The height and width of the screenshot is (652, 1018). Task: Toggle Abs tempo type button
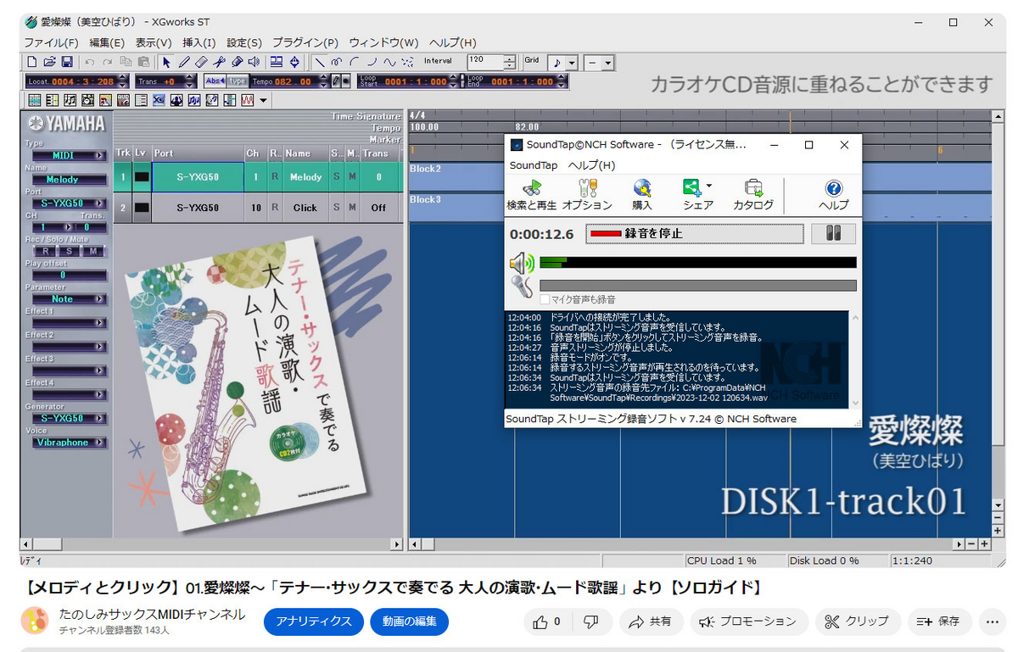click(215, 81)
